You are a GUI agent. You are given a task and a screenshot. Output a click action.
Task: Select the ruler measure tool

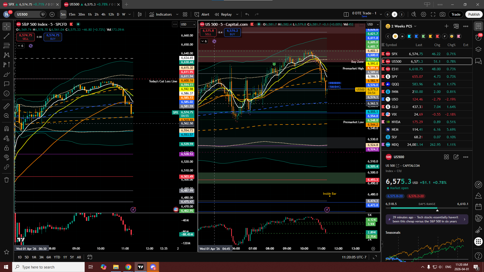click(7, 106)
